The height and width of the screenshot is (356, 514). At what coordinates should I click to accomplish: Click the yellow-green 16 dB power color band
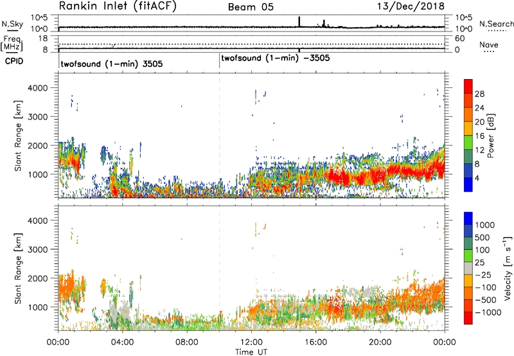[x=468, y=142]
